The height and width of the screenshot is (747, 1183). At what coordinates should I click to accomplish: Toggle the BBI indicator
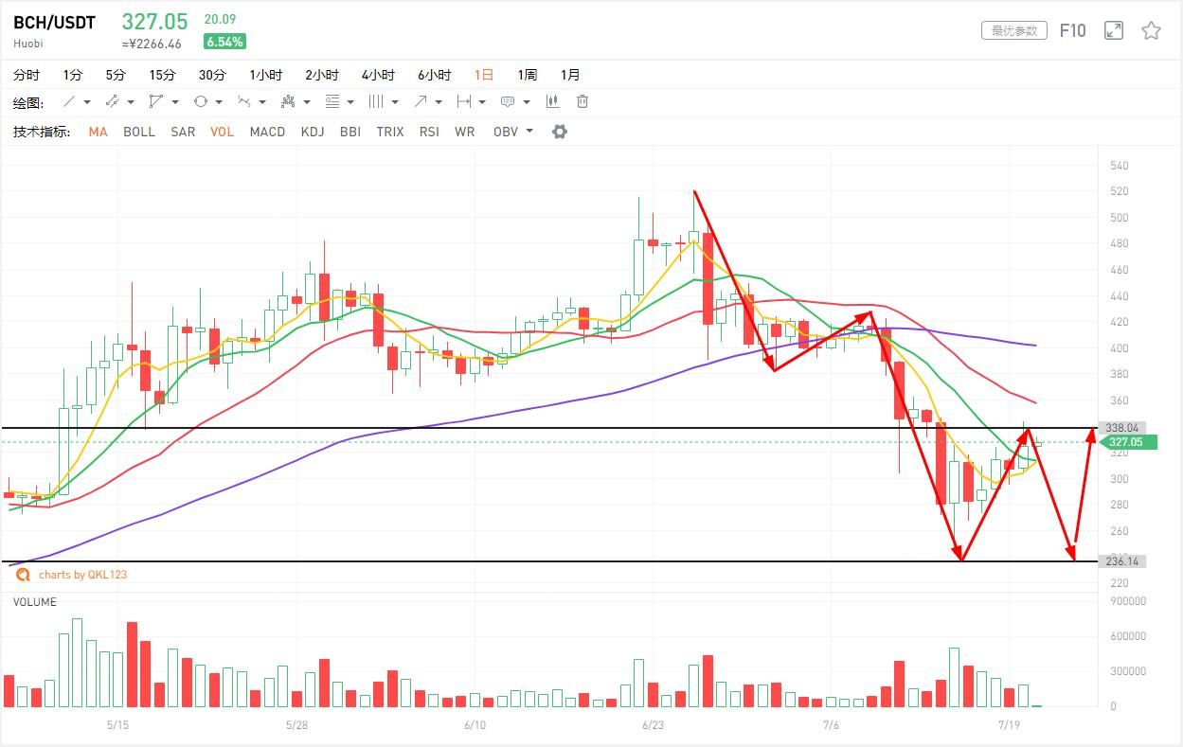coord(350,132)
